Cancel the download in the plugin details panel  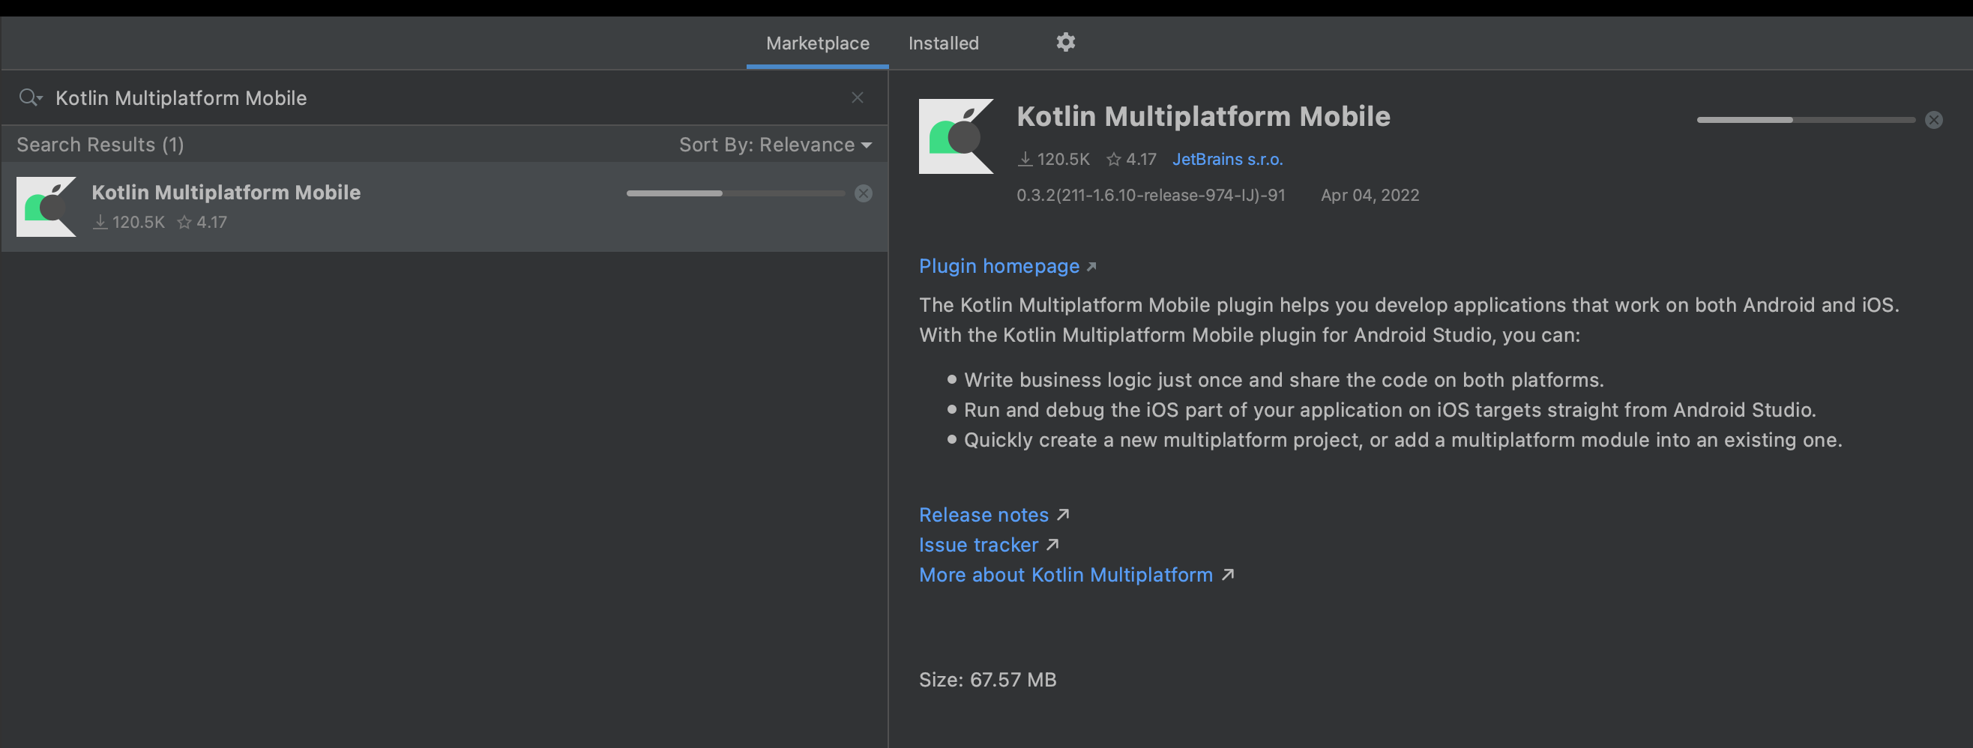(1934, 119)
